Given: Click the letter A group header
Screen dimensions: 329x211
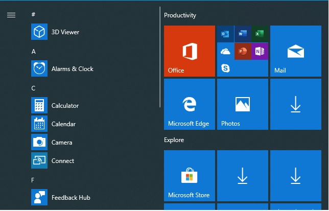Looking at the screenshot, I should pos(34,52).
